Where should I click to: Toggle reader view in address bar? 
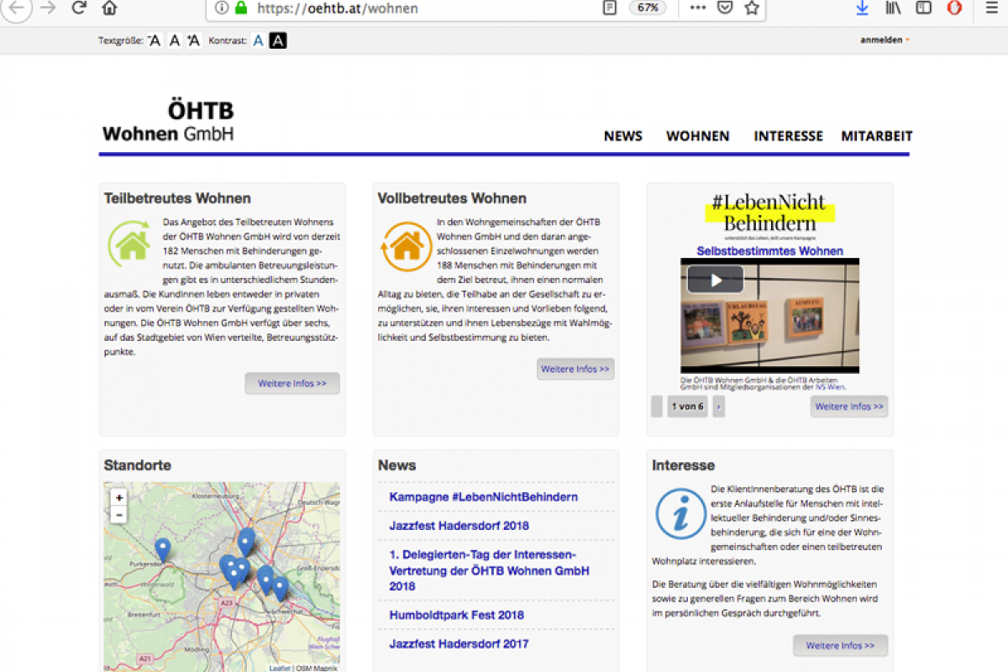pos(609,8)
